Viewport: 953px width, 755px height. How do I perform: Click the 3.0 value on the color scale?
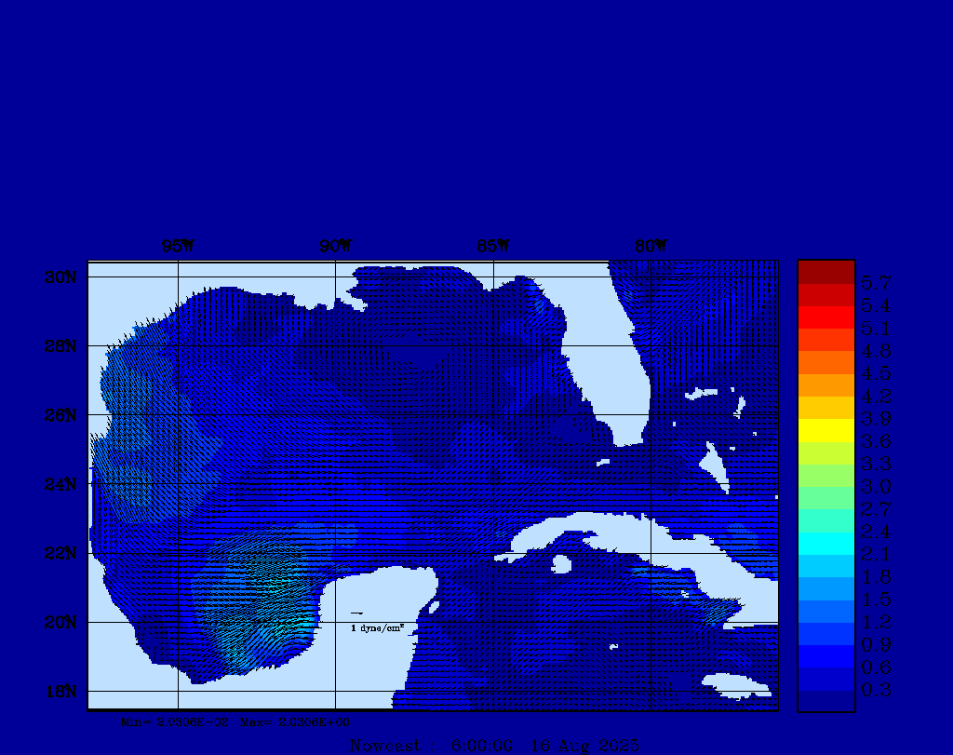[876, 486]
